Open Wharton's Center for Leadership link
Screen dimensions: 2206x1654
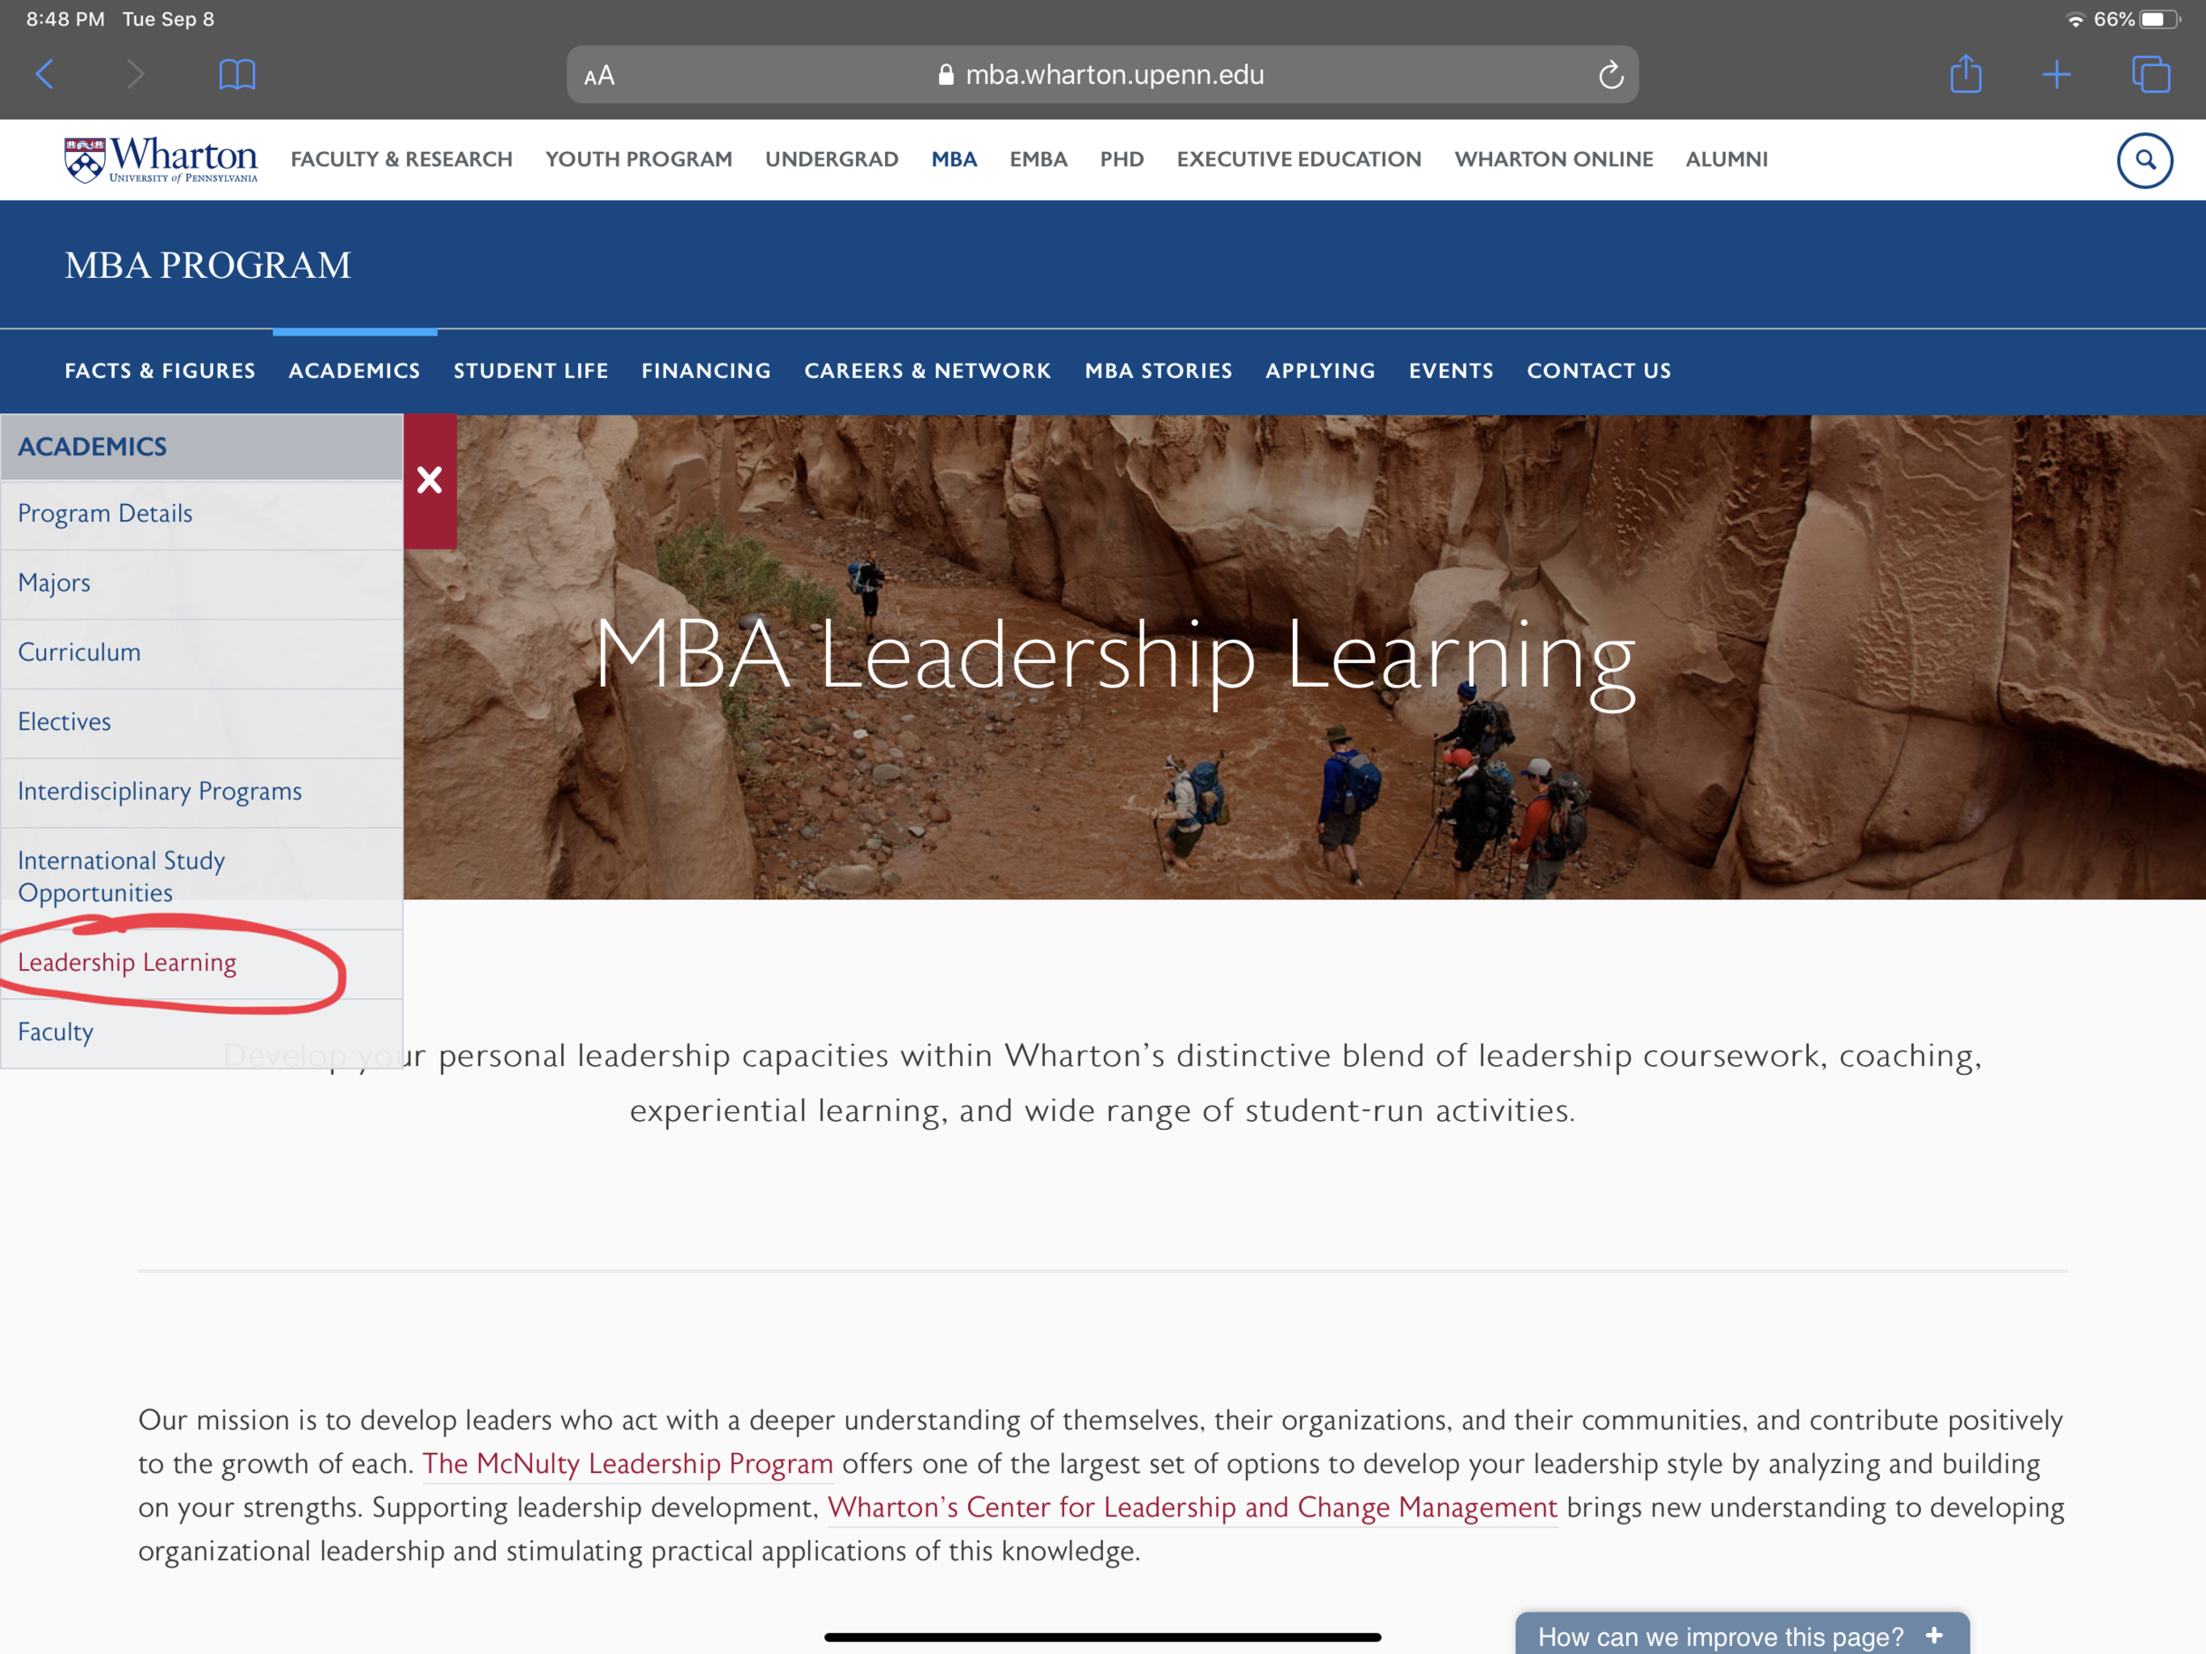1193,1507
